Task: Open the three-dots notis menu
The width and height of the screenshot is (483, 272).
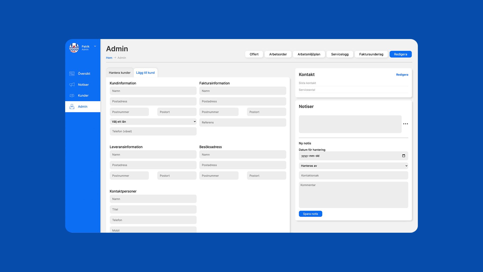Action: tap(406, 124)
